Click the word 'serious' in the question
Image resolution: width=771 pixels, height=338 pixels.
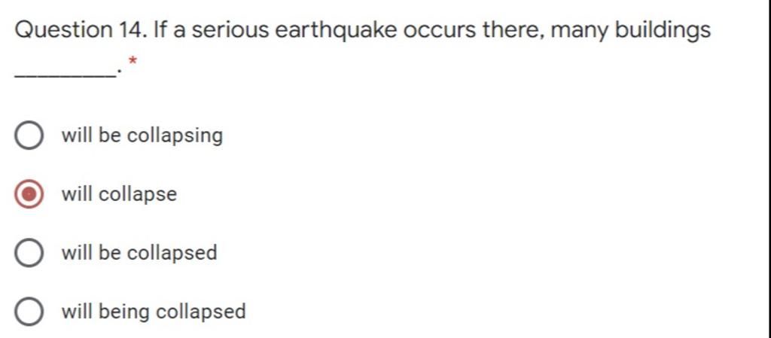click(230, 30)
